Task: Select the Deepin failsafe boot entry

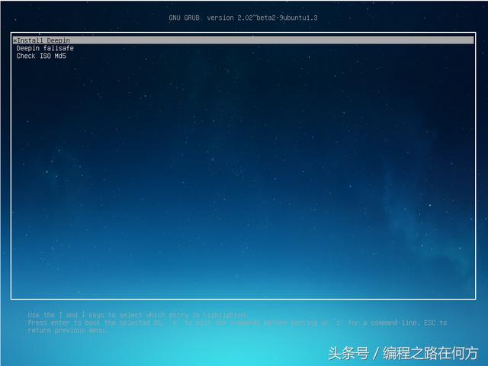Action: tap(45, 48)
